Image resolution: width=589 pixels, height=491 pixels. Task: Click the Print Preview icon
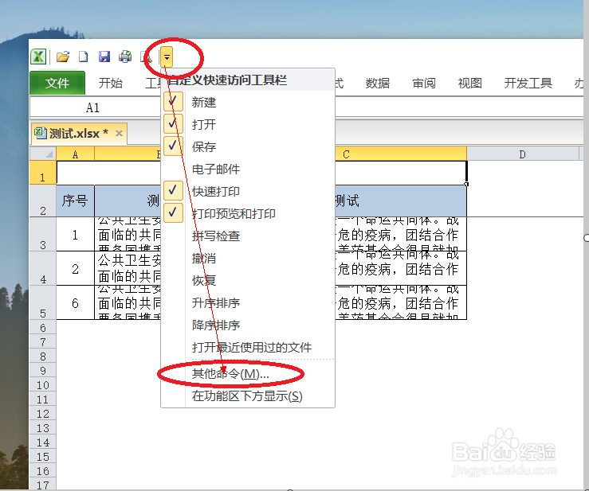146,57
